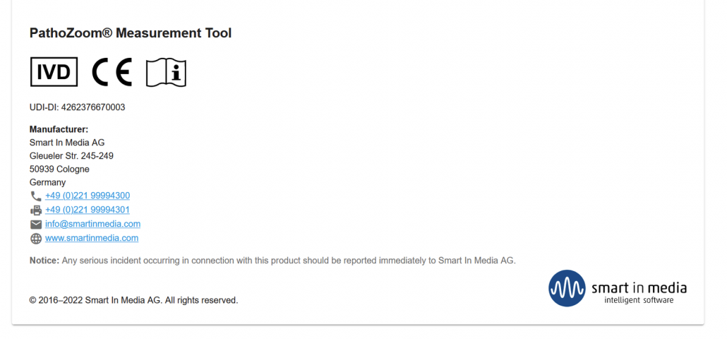Click the telephone handset icon

point(36,196)
